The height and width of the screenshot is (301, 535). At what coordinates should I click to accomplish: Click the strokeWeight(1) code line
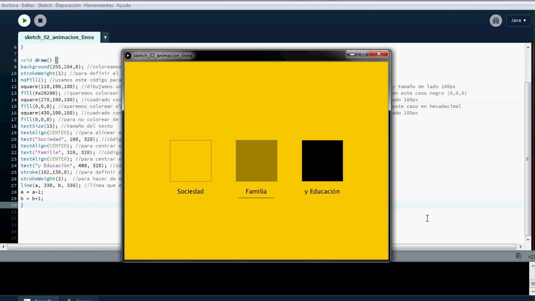click(x=71, y=74)
